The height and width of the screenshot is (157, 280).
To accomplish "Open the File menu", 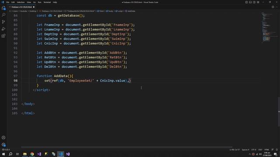I will pos(7,2).
